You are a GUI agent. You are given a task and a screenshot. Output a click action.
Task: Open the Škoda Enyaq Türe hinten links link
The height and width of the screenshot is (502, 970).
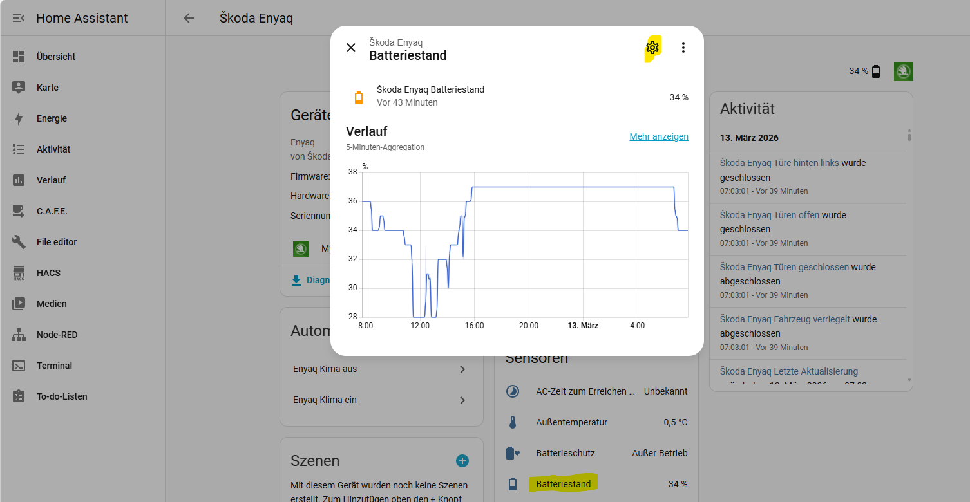click(779, 163)
